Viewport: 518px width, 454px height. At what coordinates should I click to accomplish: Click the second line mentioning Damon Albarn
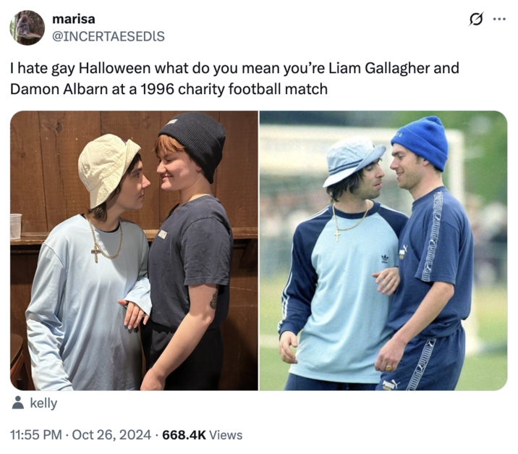click(x=169, y=89)
